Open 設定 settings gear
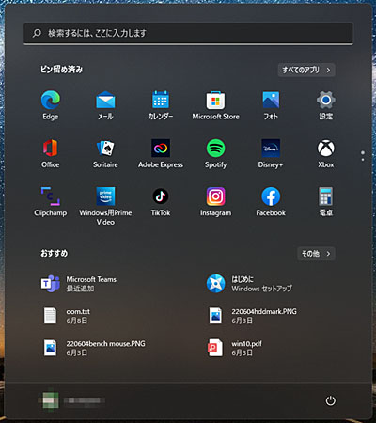 pyautogui.click(x=326, y=105)
